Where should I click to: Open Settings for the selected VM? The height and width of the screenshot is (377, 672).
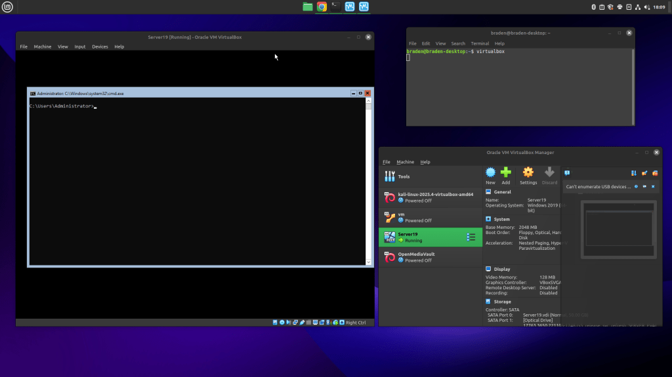[528, 173]
